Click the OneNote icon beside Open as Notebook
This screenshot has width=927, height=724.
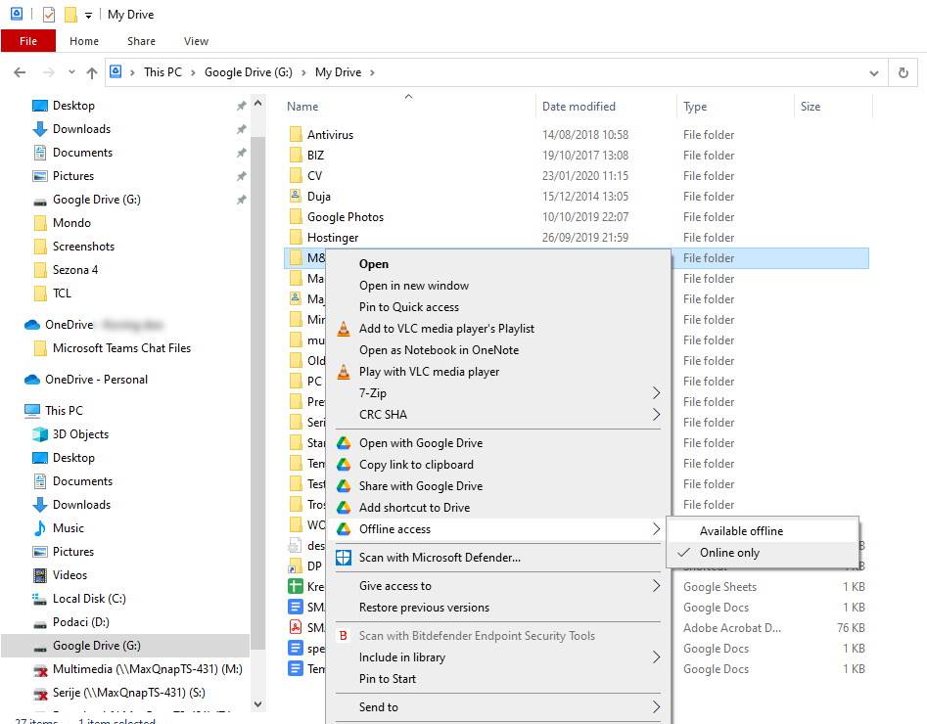345,350
